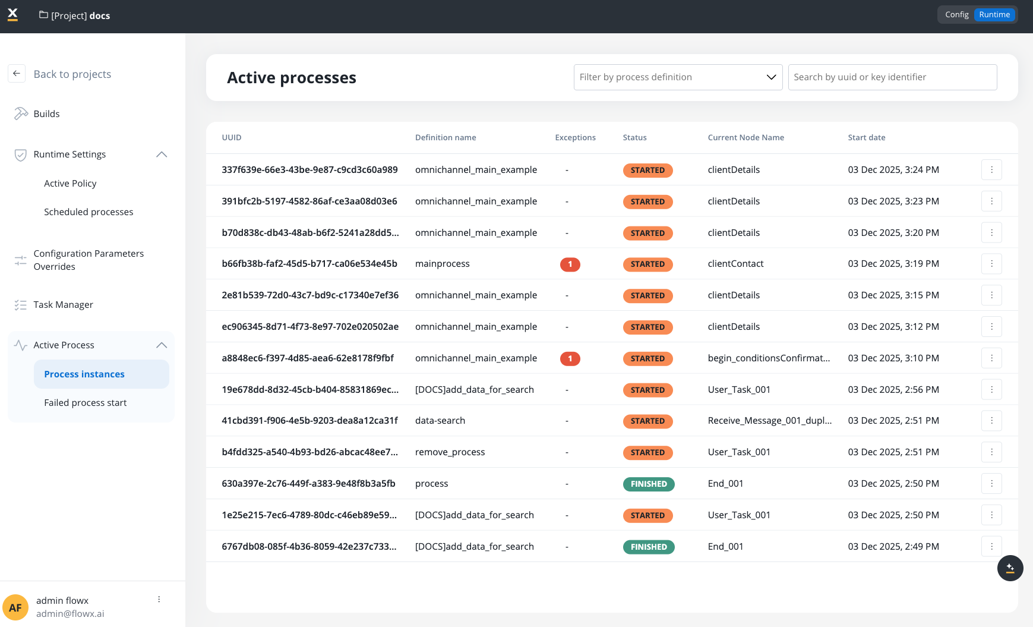Focus the Search by uuid field

(x=892, y=77)
